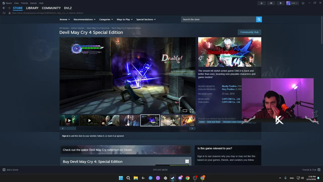The height and width of the screenshot is (182, 323).
Task: Open Windows taskbar search
Action: tap(128, 178)
